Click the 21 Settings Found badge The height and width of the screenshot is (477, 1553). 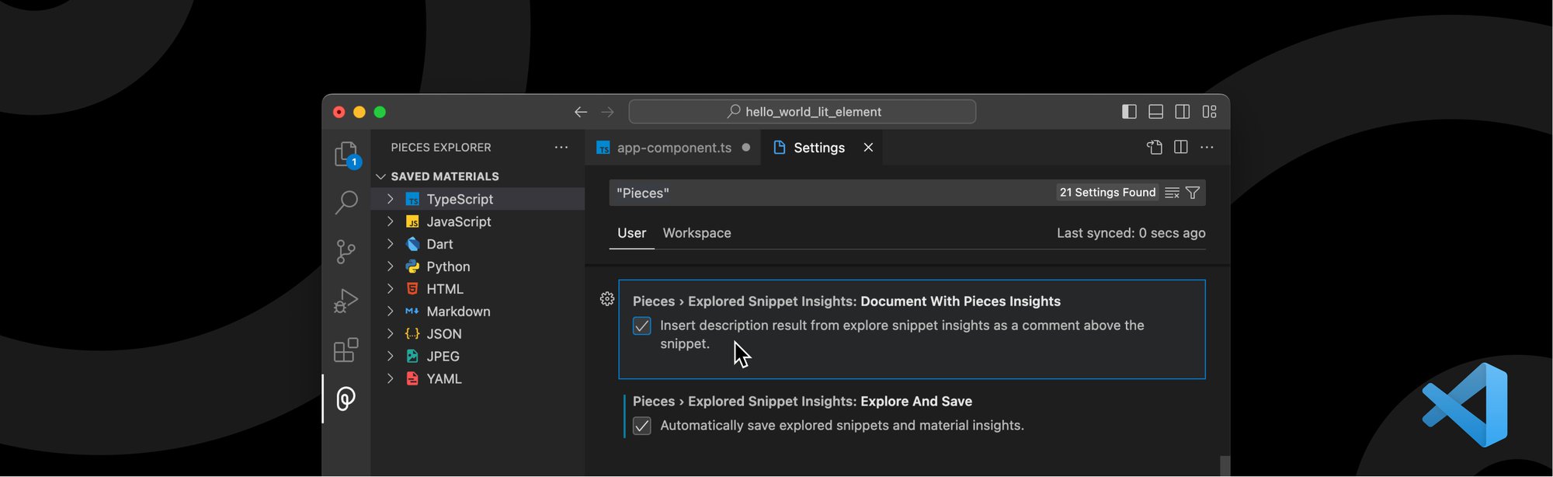pos(1107,193)
